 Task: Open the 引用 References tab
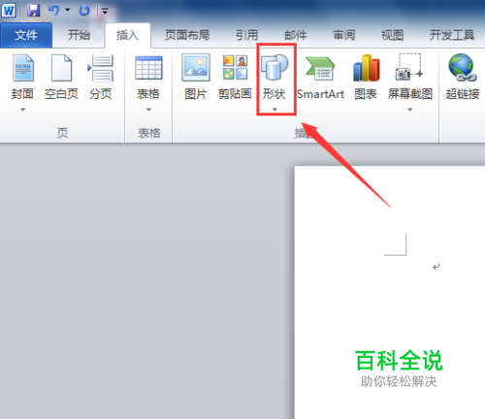tap(246, 35)
